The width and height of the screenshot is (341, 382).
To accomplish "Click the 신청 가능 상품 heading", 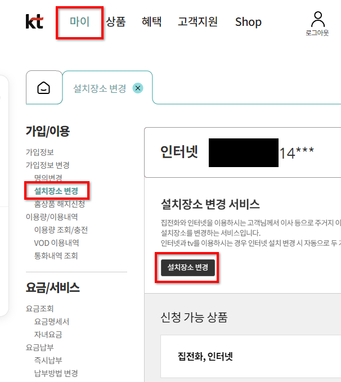I will 194,317.
